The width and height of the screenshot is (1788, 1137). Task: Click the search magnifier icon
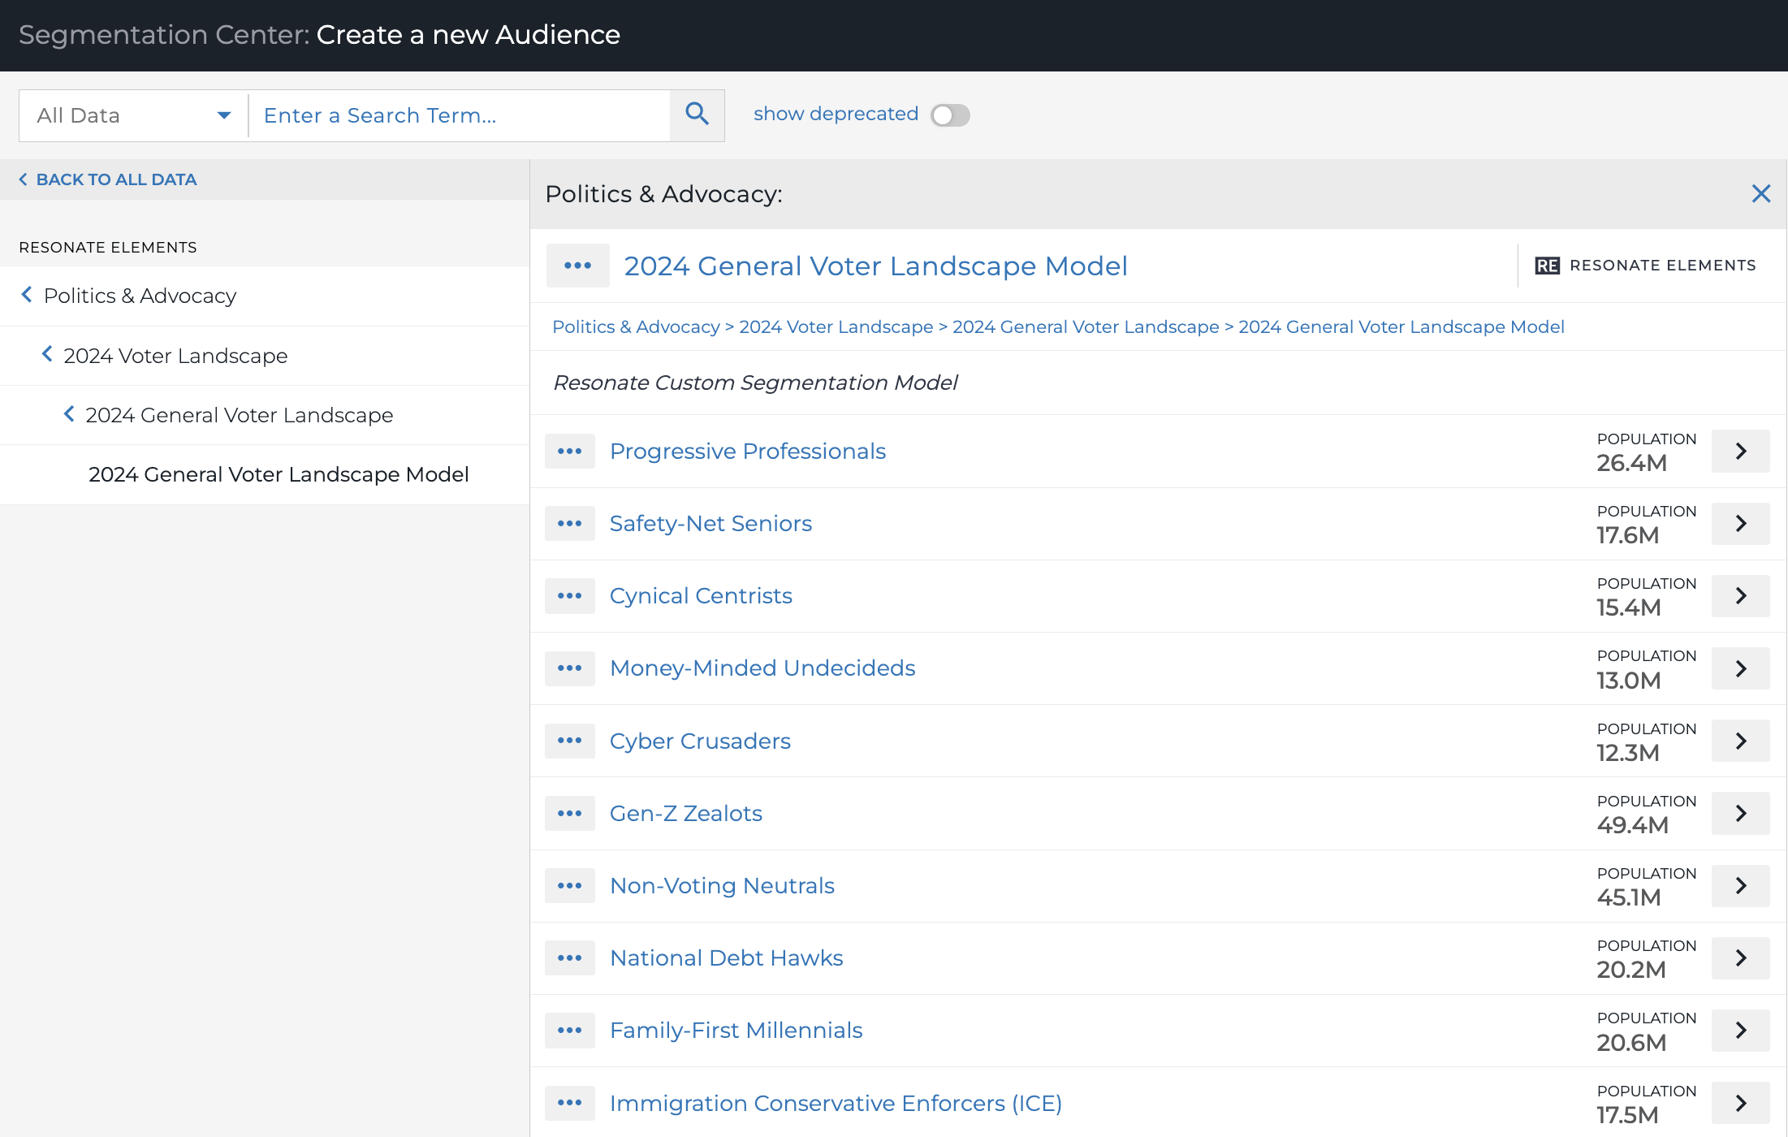[x=697, y=115]
